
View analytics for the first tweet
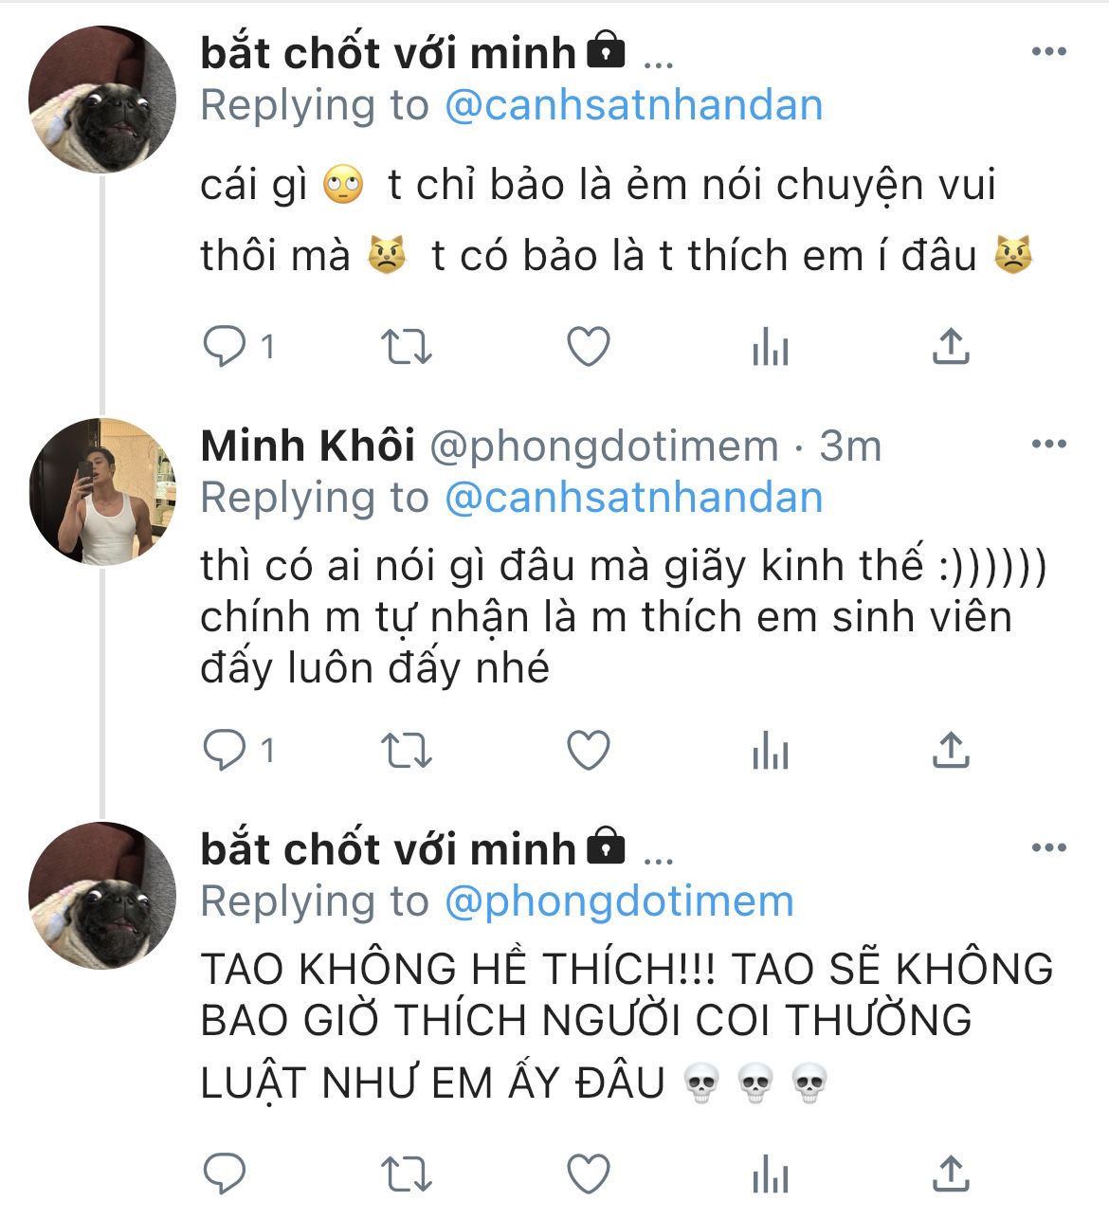[x=770, y=348]
